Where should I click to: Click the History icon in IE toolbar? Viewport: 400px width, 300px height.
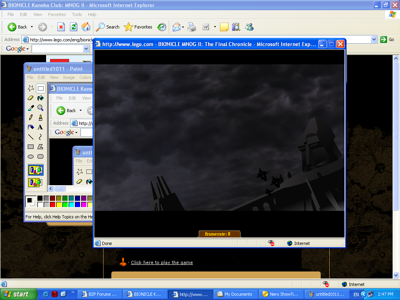[162, 27]
